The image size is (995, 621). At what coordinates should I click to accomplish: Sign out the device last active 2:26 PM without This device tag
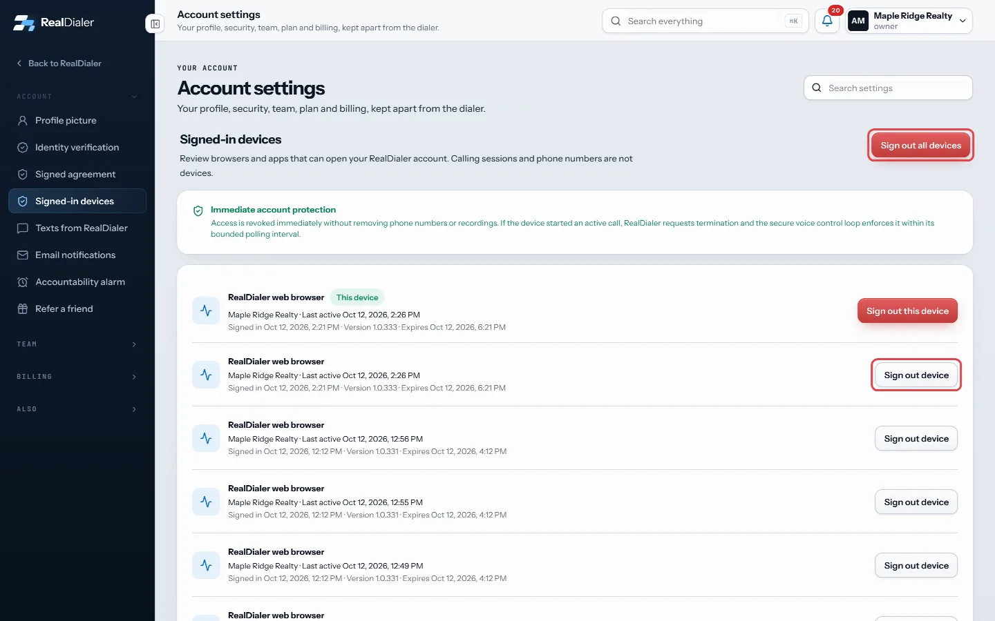point(916,375)
